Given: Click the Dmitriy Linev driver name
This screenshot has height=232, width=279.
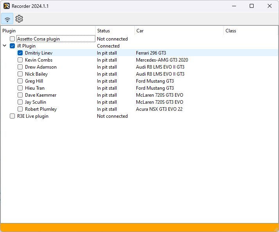Looking at the screenshot, I should [39, 53].
